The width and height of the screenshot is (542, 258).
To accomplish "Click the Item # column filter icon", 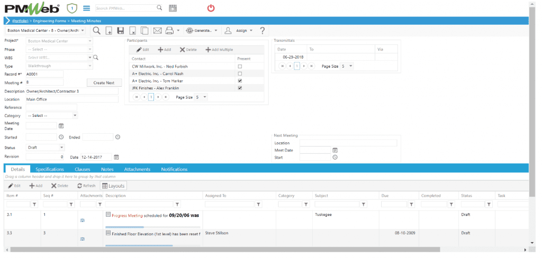I will (34, 205).
